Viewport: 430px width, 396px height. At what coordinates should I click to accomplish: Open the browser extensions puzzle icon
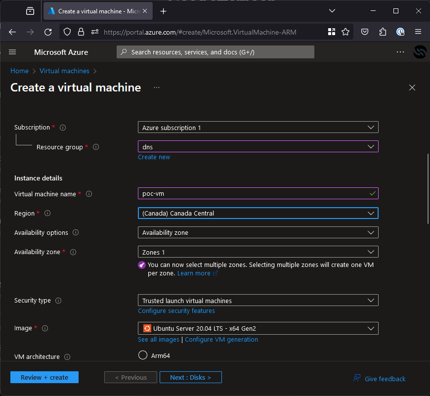click(x=383, y=32)
